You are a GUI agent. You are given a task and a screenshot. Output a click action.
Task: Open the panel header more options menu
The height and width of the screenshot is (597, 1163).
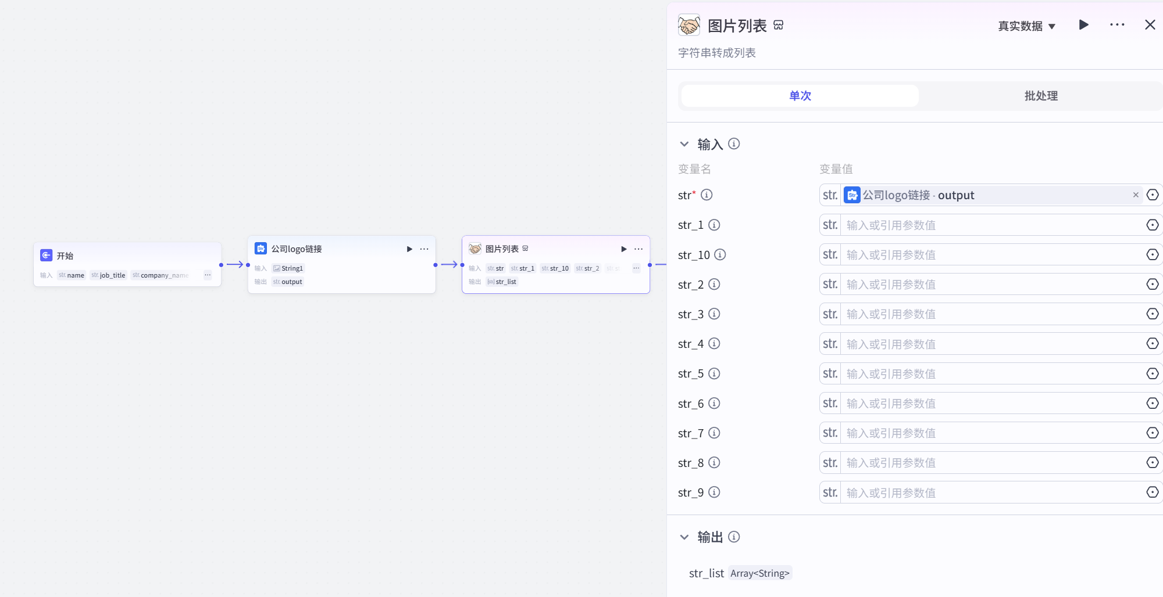click(1117, 25)
